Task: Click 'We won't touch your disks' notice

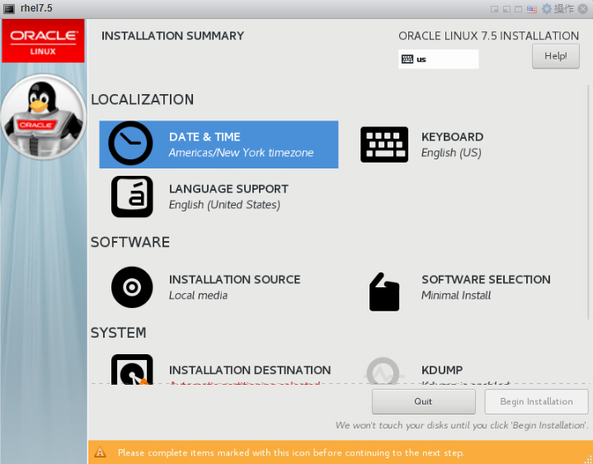Action: 462,425
